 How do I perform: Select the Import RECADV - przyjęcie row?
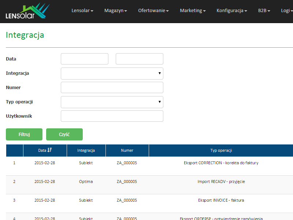(221, 181)
